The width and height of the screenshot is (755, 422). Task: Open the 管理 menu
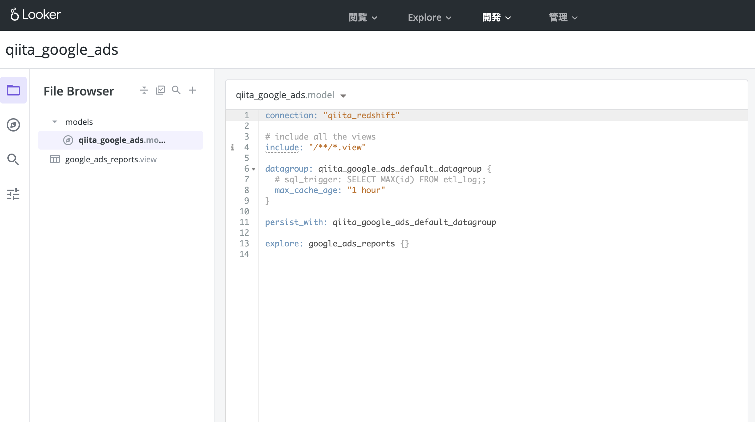[x=563, y=17]
